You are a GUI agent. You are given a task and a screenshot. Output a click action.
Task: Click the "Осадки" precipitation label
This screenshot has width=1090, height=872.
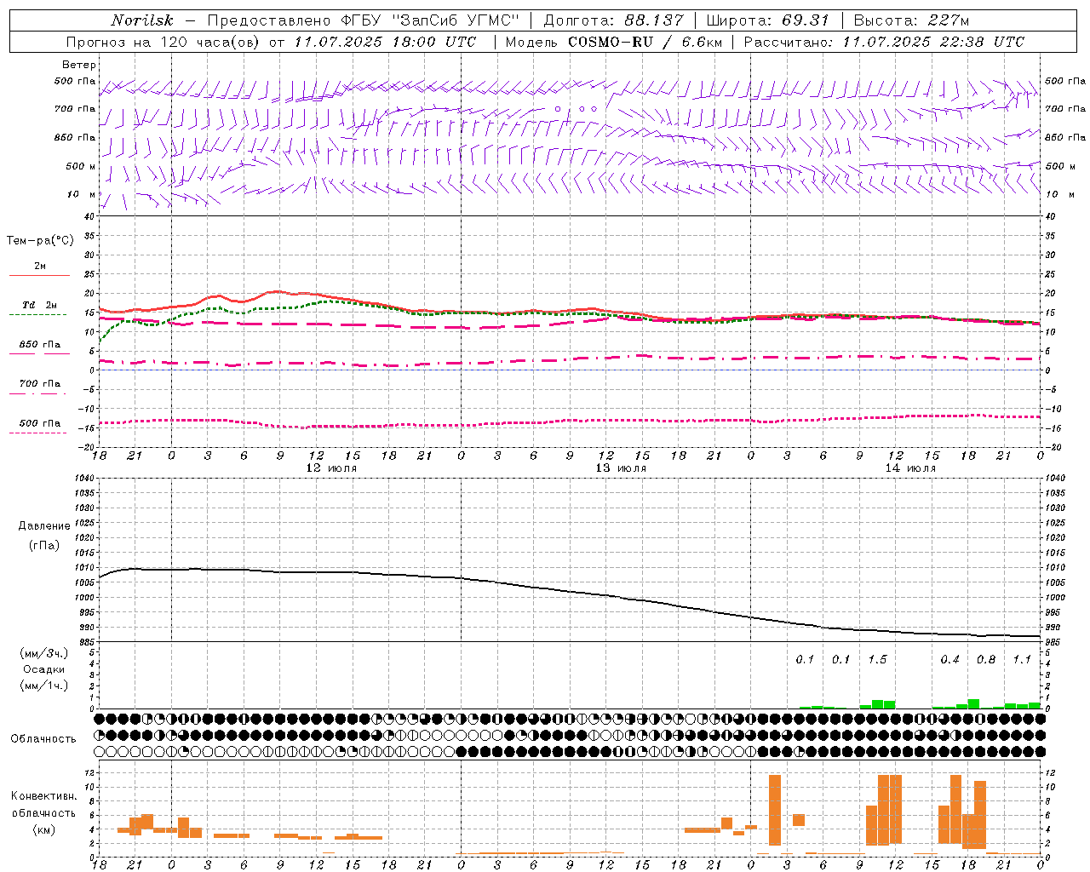(x=44, y=669)
